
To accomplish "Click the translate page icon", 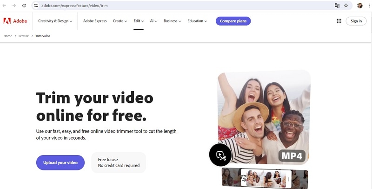I will point(337,6).
